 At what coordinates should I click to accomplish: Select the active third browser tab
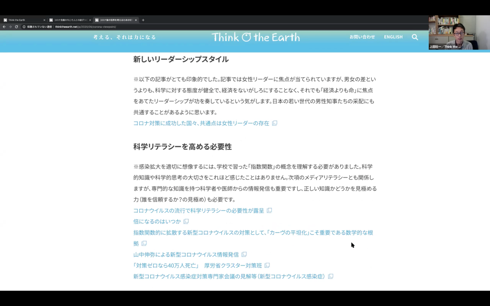[115, 20]
